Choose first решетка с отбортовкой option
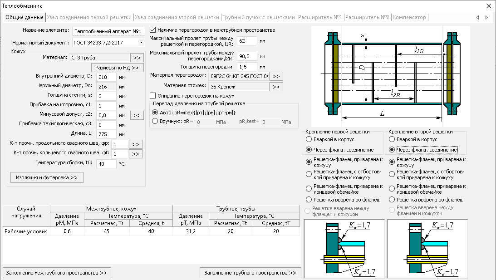The height and width of the screenshot is (280, 496). [x=309, y=174]
